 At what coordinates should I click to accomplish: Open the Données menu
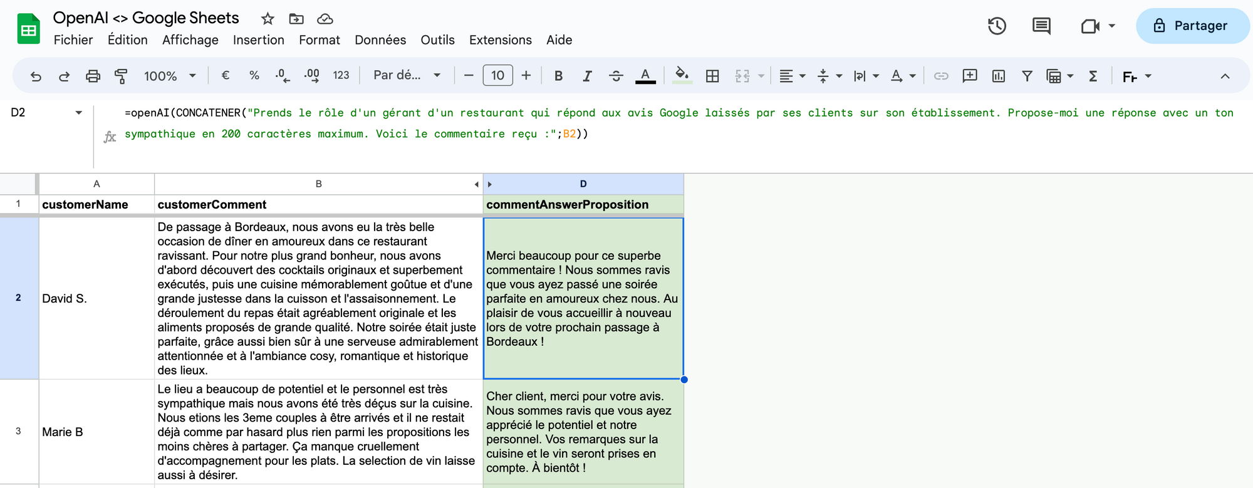tap(380, 40)
